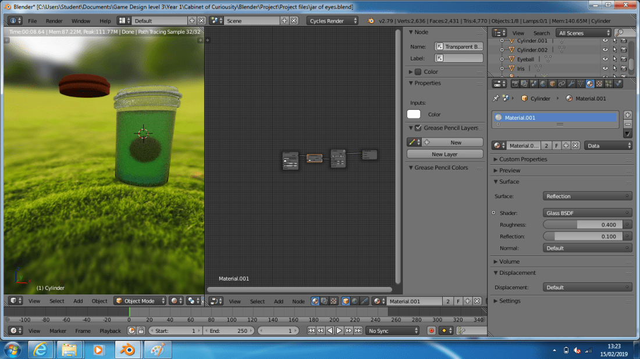Open the Cycles Render engine dropdown
Image resolution: width=640 pixels, height=359 pixels.
(x=333, y=21)
